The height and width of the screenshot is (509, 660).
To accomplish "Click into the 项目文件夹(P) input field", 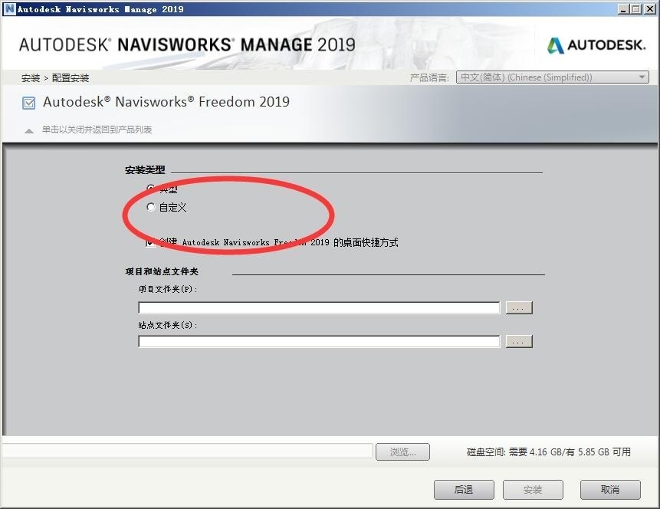I will coord(319,307).
